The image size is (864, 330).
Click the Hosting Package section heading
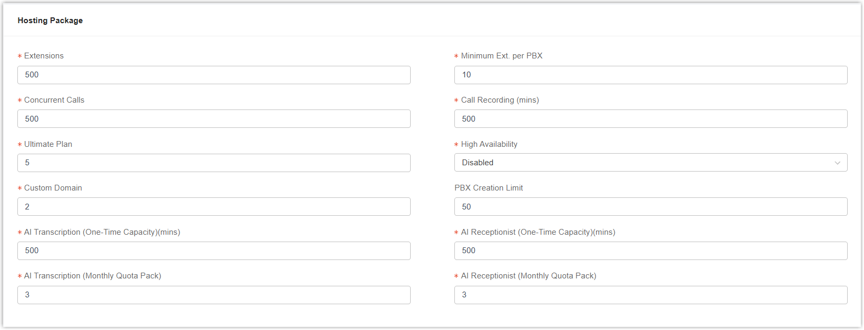50,21
